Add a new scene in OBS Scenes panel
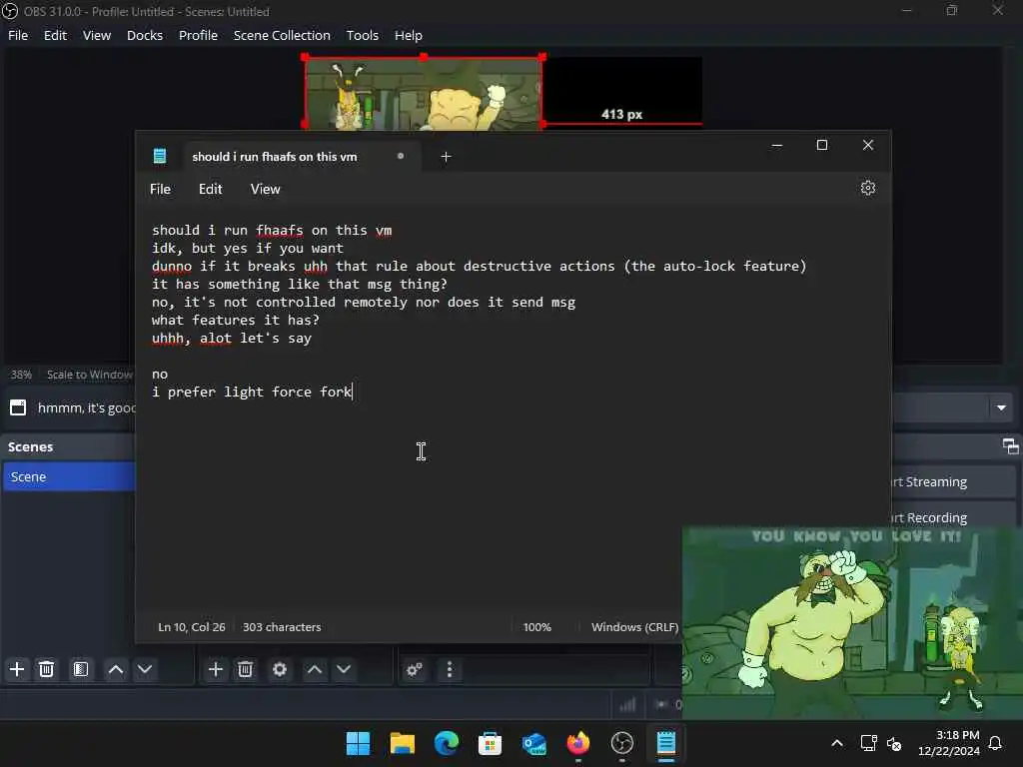1023x767 pixels. (17, 669)
